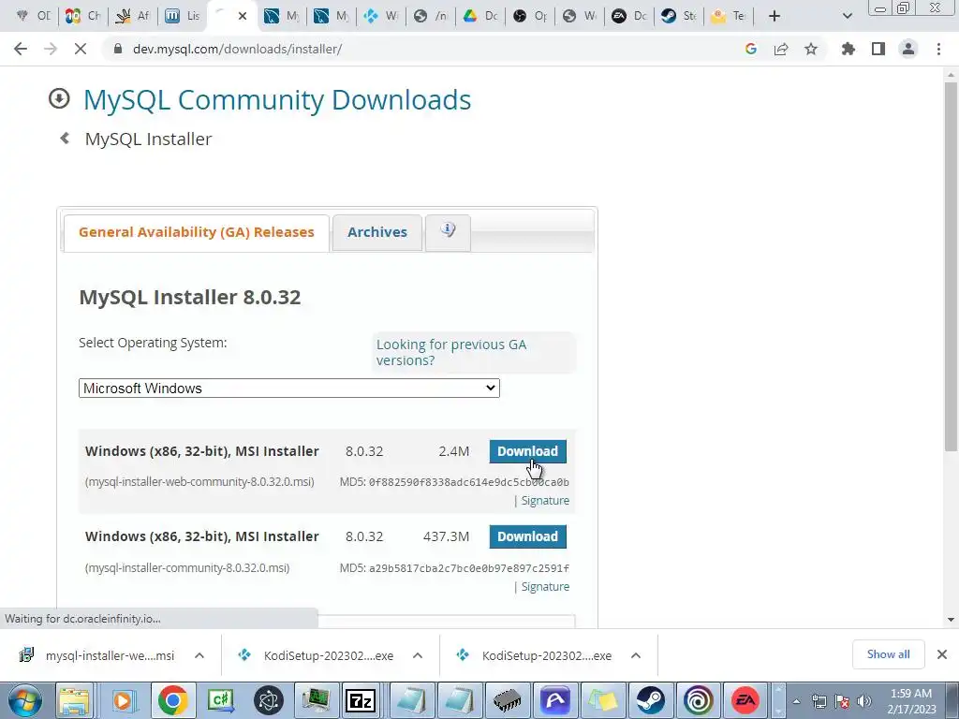Screen dimensions: 959x719
Task: Expand the Select Operating System dropdown
Action: [x=289, y=389]
